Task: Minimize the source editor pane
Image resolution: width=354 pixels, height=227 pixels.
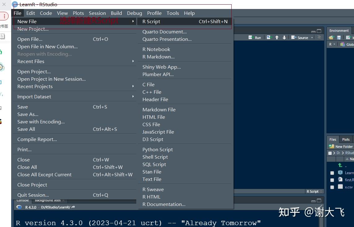Action: (313, 31)
